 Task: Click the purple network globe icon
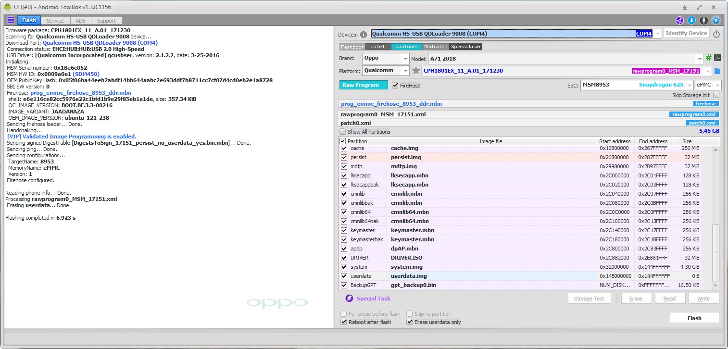click(x=679, y=20)
